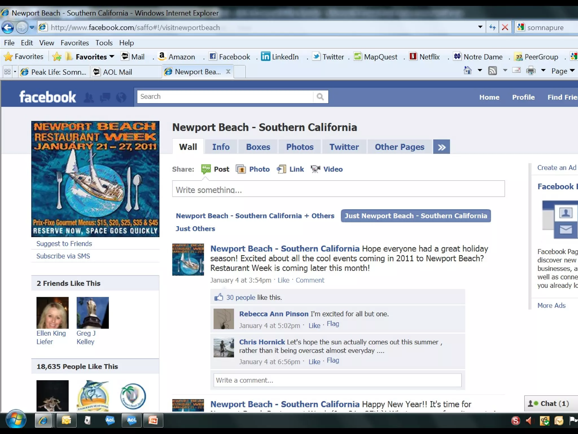Switch to the Info tab
Viewport: 578px width, 434px height.
[x=221, y=147]
